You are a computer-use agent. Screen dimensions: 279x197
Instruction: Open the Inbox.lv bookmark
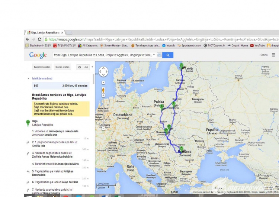point(169,45)
